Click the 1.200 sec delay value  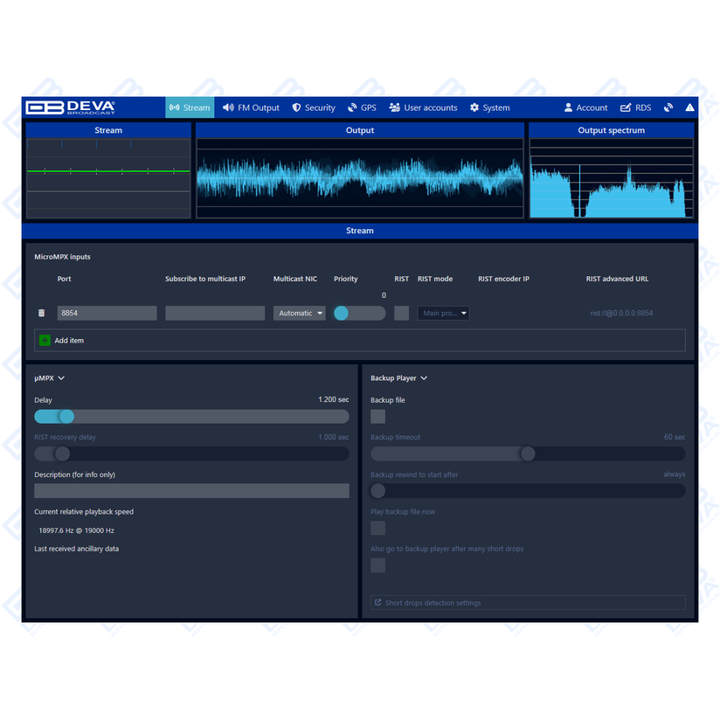coord(334,399)
